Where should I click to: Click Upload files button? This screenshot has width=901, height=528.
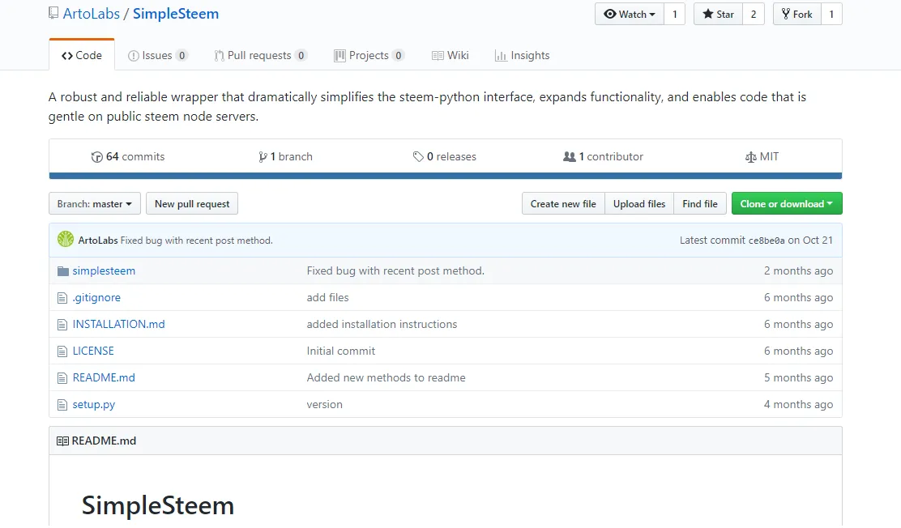(639, 203)
